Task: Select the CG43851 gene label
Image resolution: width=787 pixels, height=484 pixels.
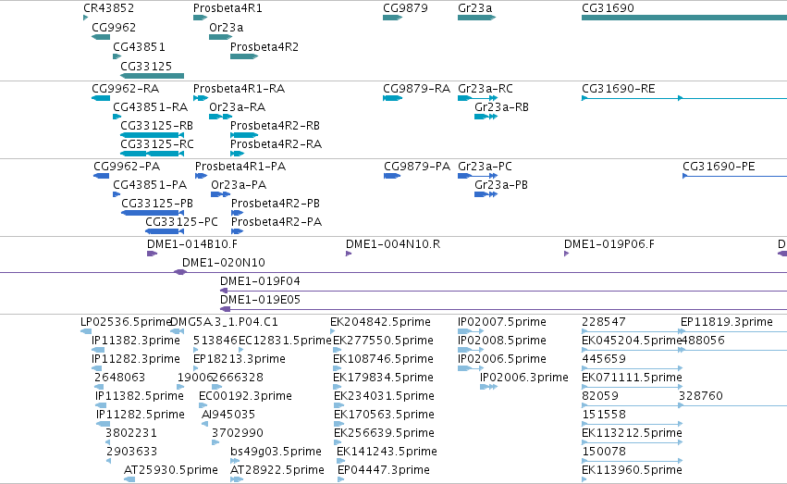Action: [x=139, y=46]
